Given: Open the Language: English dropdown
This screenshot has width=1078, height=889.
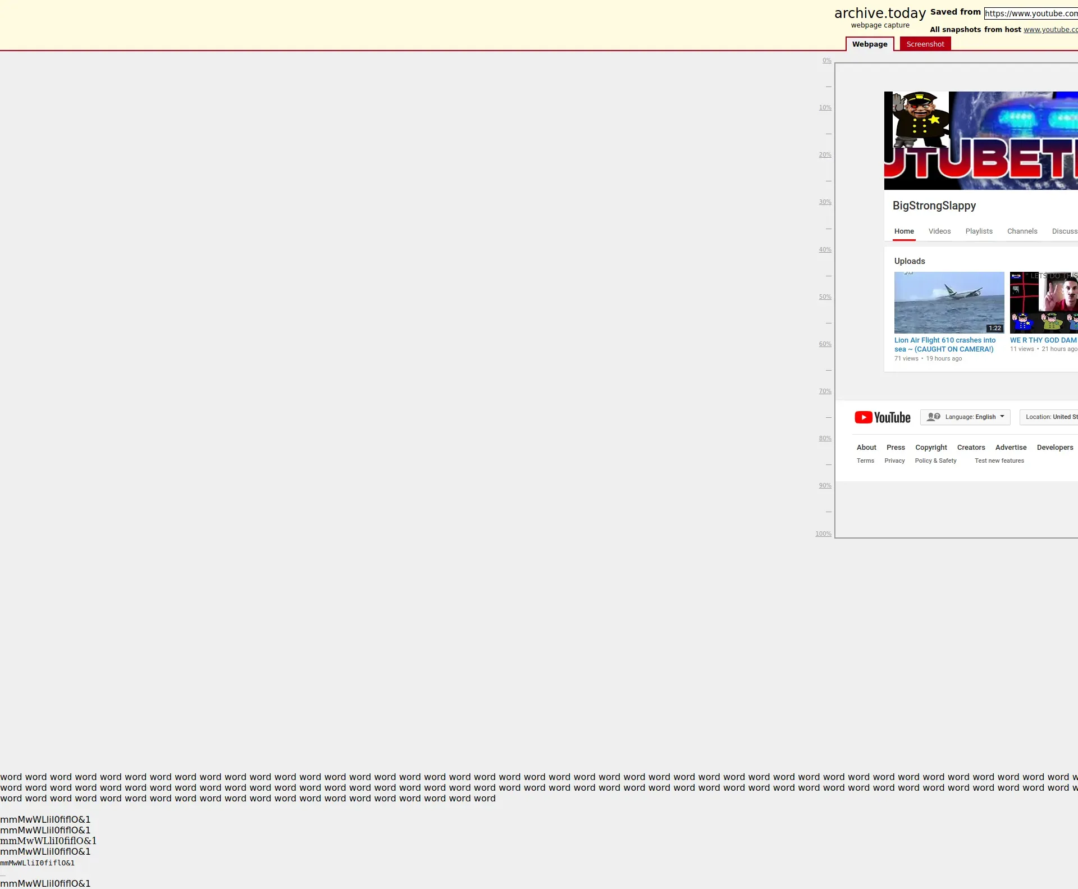Looking at the screenshot, I should pyautogui.click(x=965, y=417).
